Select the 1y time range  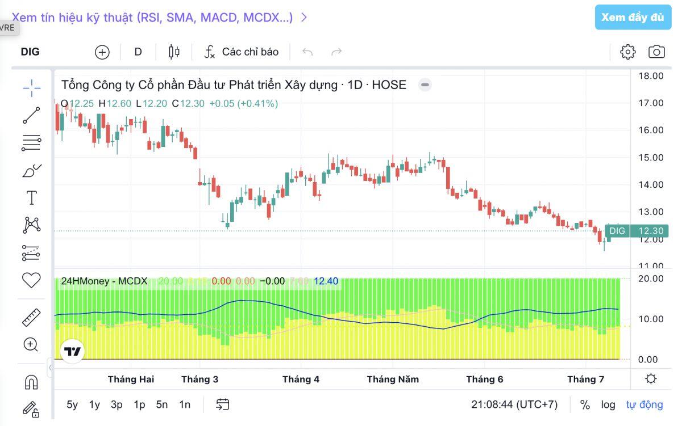click(94, 404)
